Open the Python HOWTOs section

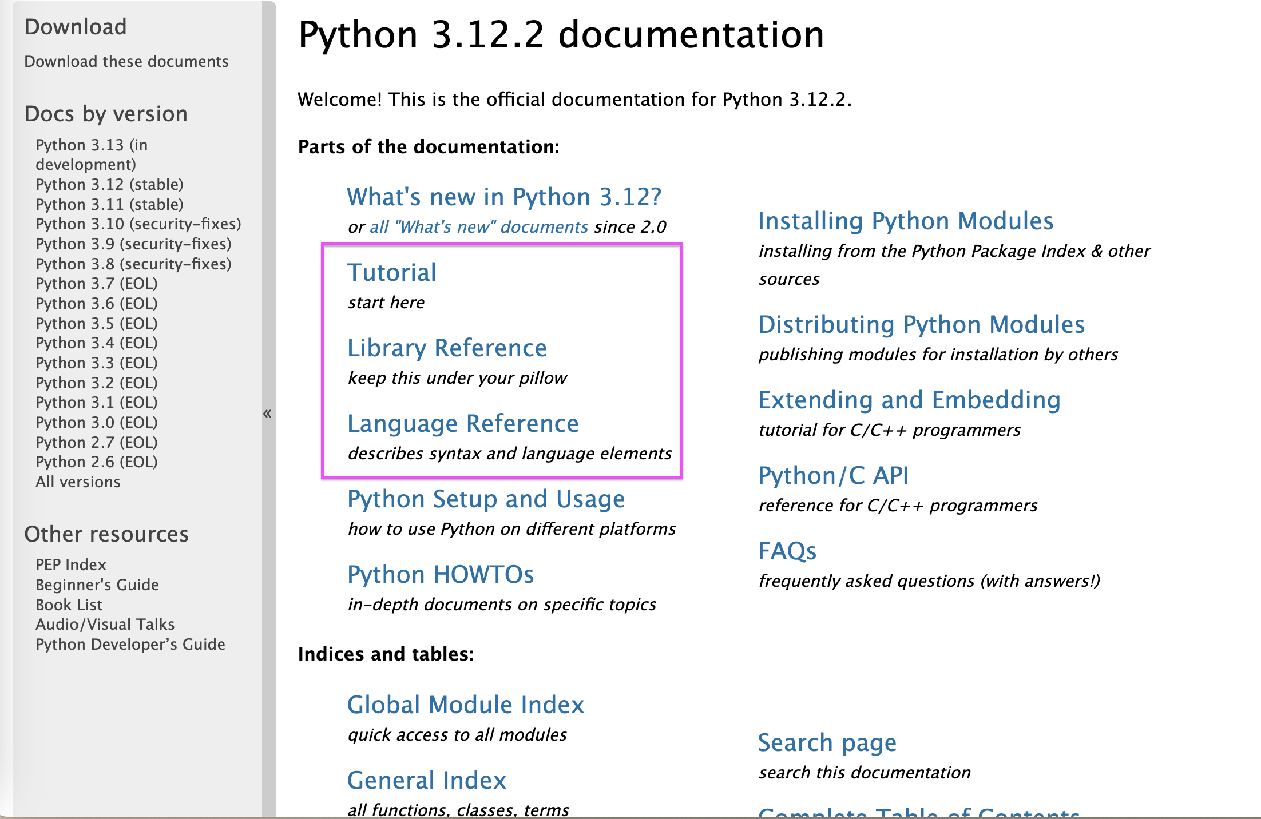(x=441, y=575)
